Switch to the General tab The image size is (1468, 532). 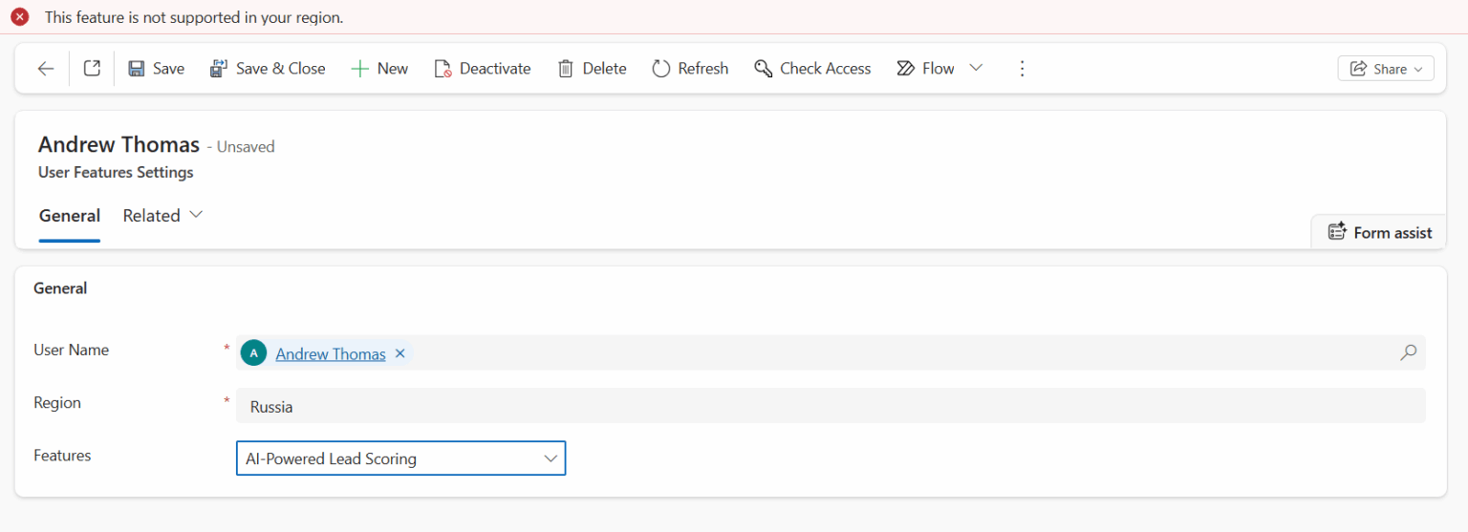[x=70, y=216]
